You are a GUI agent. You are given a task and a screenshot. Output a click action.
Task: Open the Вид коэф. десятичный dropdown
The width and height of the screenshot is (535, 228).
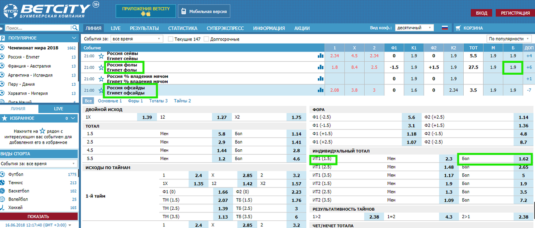(x=414, y=28)
